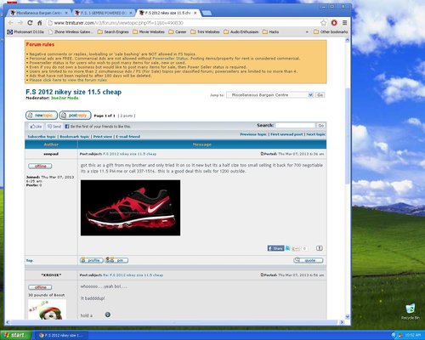Screen dimensions: 425x340
Task: Open the Search Engines bookmark folder
Action: click(x=113, y=32)
